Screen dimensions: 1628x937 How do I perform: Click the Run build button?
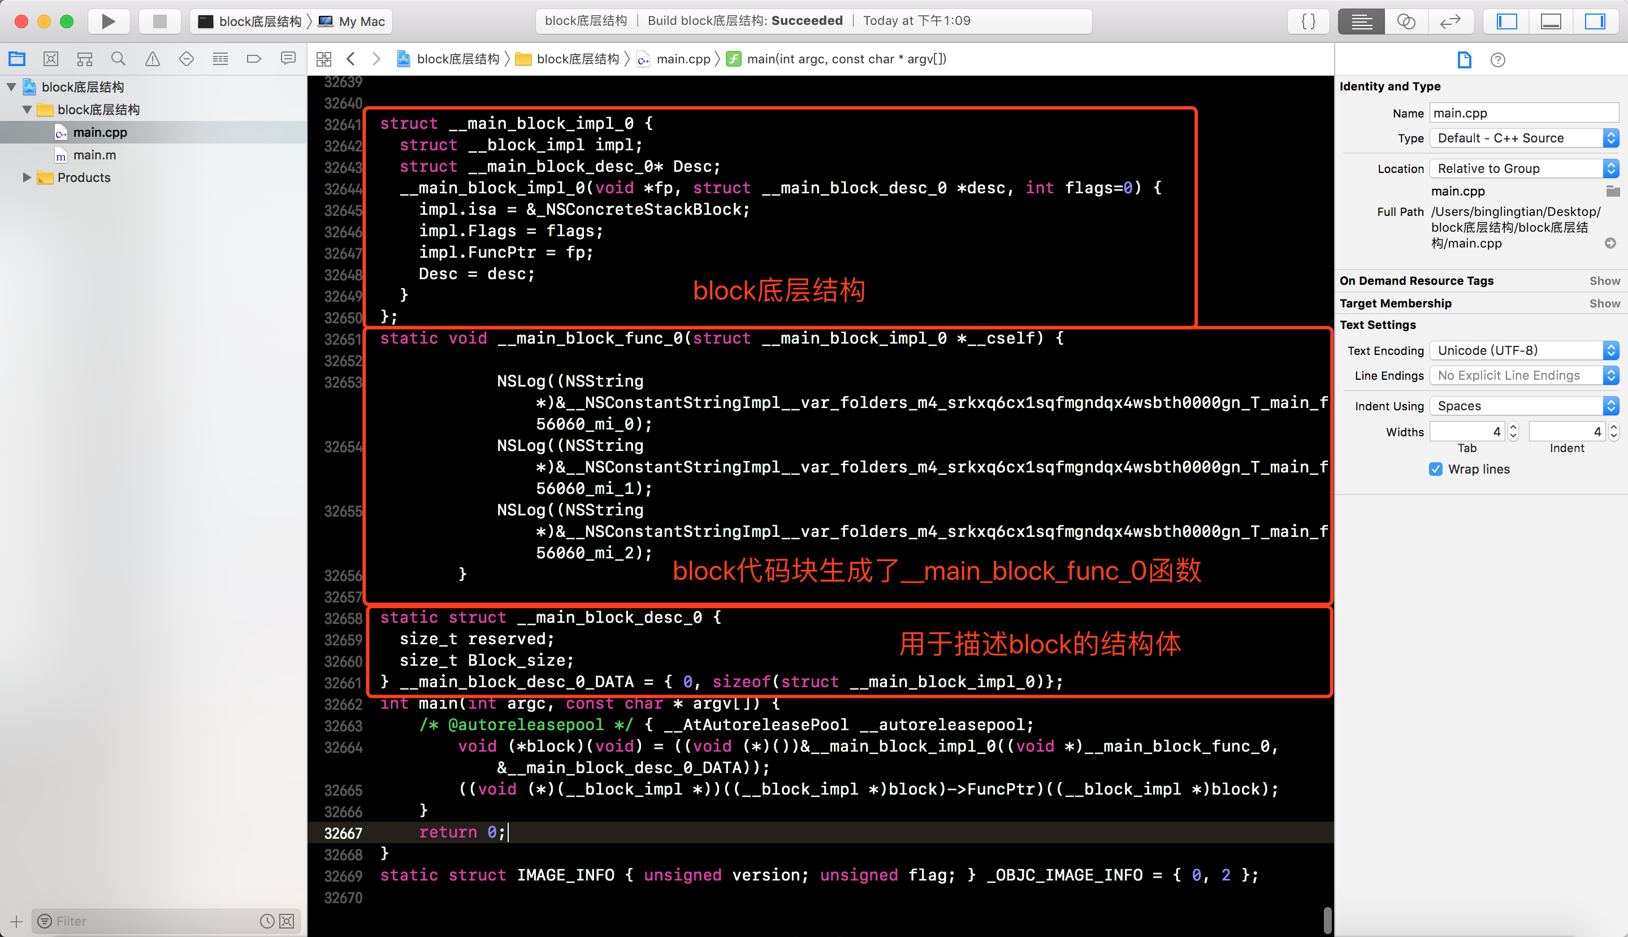tap(108, 21)
